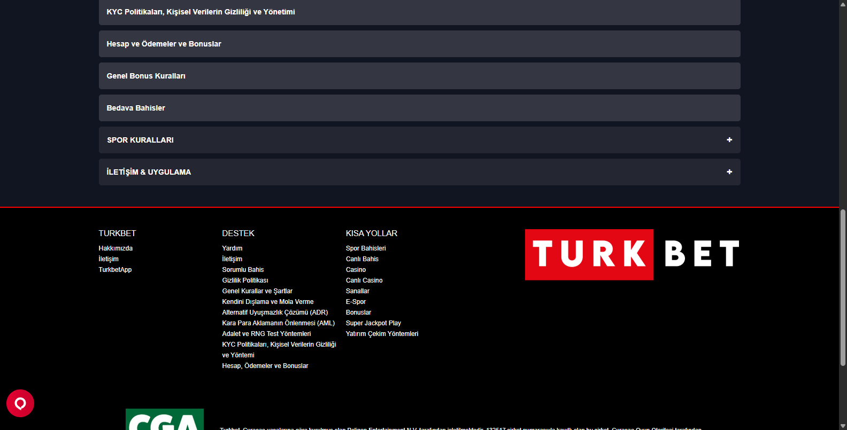Image resolution: width=847 pixels, height=430 pixels.
Task: Expand SPOR KURALLARI plus icon
Action: (729, 140)
